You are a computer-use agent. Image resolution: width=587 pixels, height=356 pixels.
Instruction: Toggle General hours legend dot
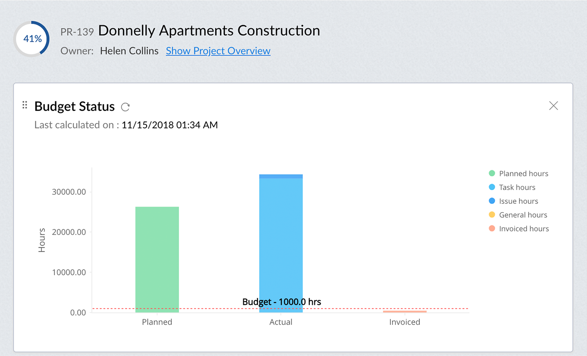pyautogui.click(x=492, y=215)
